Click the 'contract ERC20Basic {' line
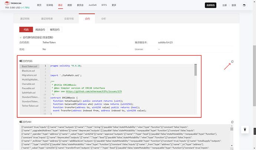The width and height of the screenshot is (256, 150). pos(64,98)
